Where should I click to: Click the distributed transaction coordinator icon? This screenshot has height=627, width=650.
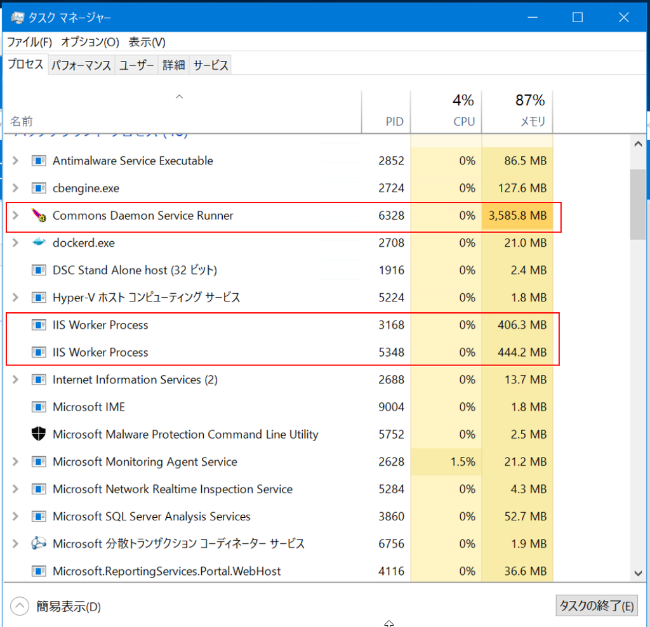(39, 543)
